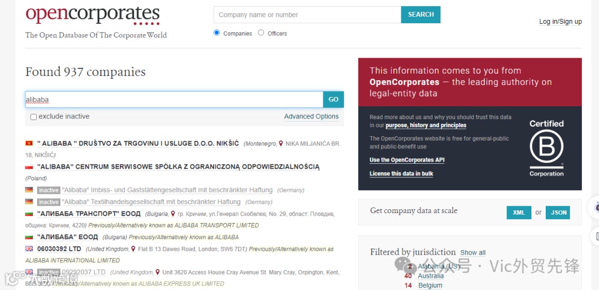Image resolution: width=599 pixels, height=290 pixels.
Task: Focus the Company name or number field
Action: 307,14
